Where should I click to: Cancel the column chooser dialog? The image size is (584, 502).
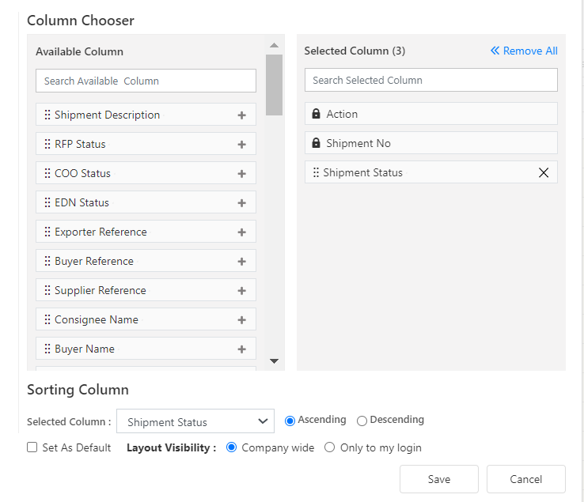point(526,479)
